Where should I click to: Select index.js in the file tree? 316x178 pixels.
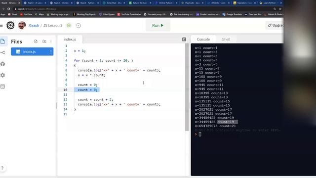(32, 51)
